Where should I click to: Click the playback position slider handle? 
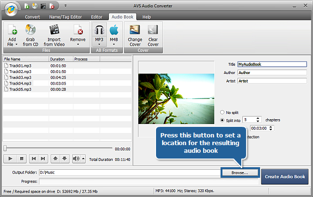(x=5, y=148)
